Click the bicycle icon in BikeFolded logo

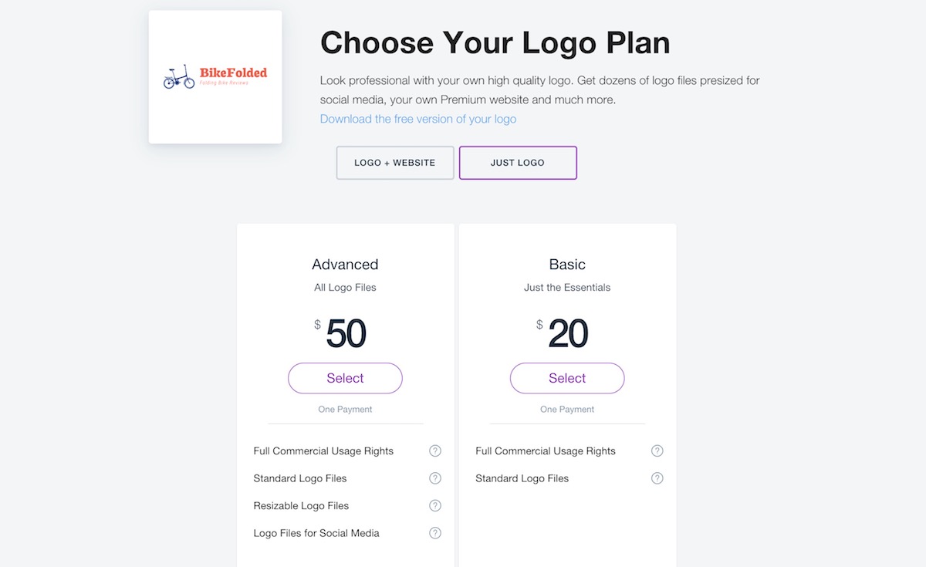179,77
